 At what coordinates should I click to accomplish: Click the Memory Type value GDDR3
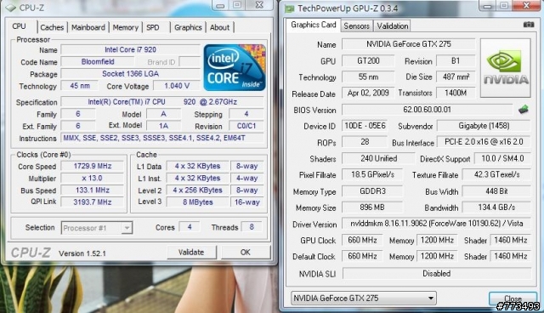[372, 191]
